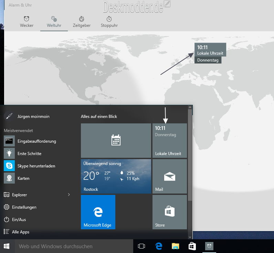The height and width of the screenshot is (253, 274).
Task: Click the power symbol icon
Action: pos(7,220)
